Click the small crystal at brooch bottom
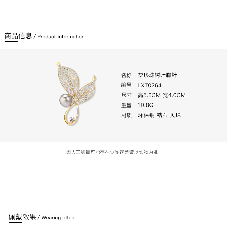The width and height of the screenshot is (228, 238). pos(72,119)
